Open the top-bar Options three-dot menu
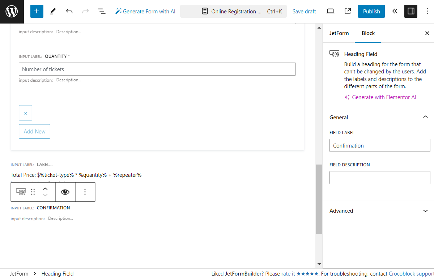This screenshot has height=277, width=434. click(427, 11)
